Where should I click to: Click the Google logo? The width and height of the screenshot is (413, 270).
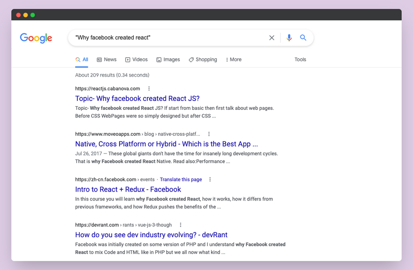pyautogui.click(x=36, y=38)
